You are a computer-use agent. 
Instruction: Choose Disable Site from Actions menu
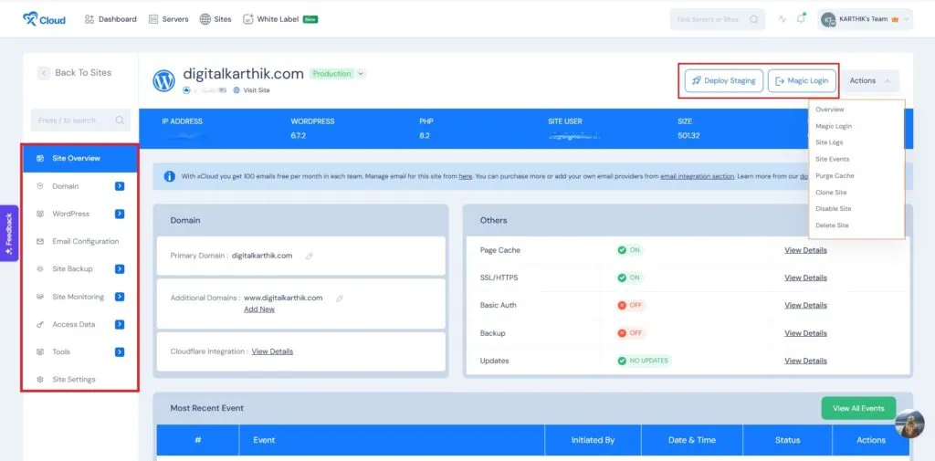(x=834, y=209)
